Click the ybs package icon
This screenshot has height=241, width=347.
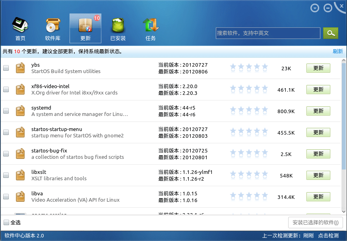click(x=20, y=68)
